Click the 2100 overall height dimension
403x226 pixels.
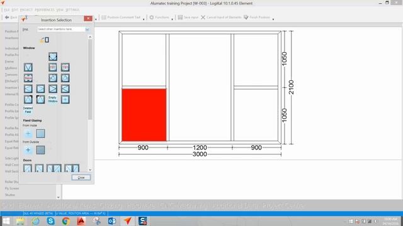(x=291, y=87)
